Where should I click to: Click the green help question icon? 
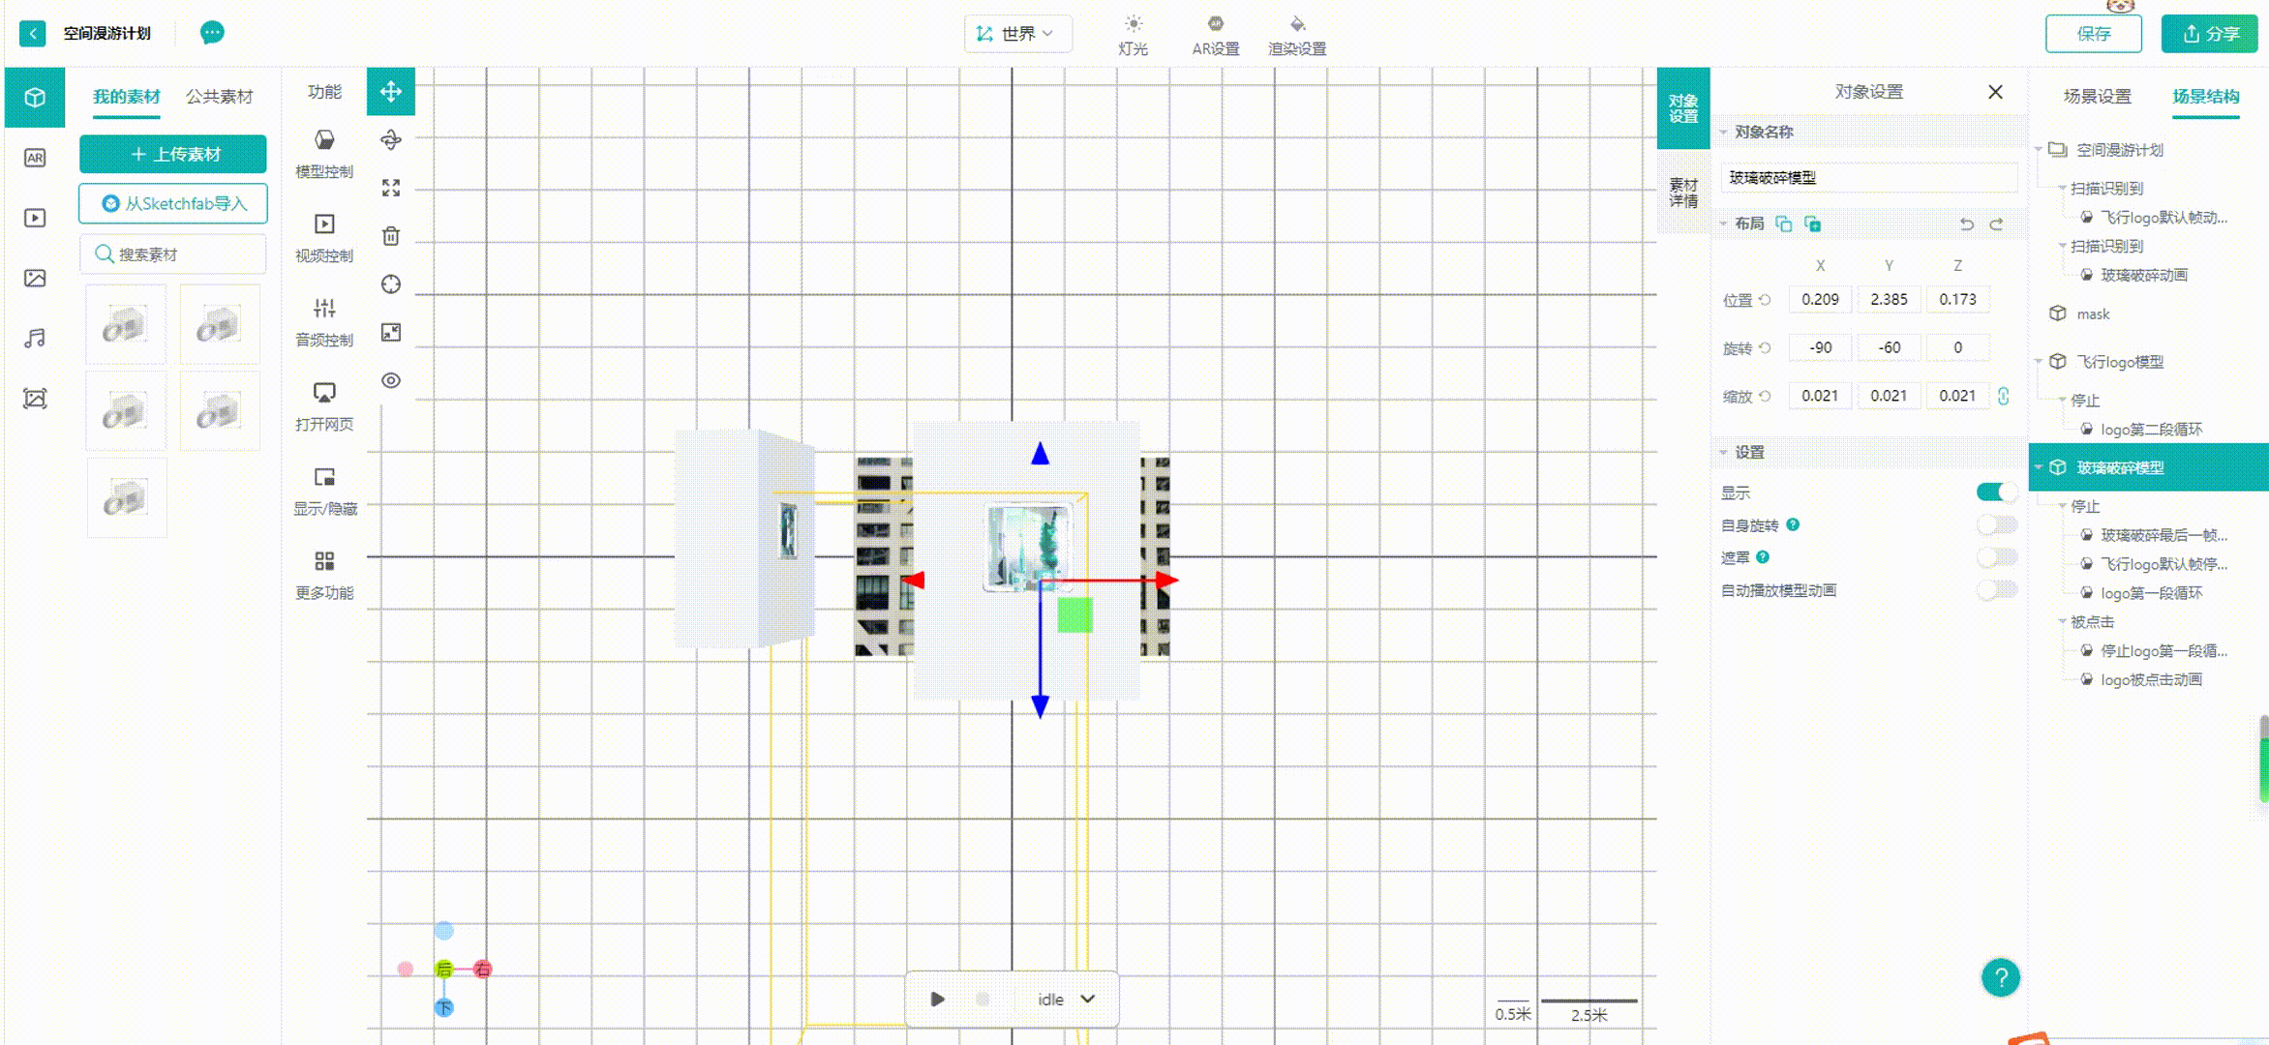[x=2000, y=977]
